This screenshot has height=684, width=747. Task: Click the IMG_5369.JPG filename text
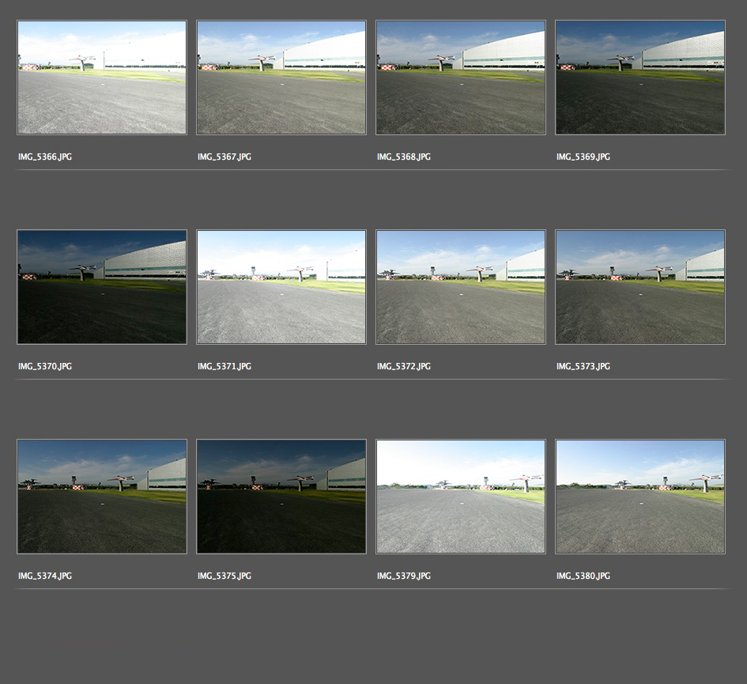583,157
